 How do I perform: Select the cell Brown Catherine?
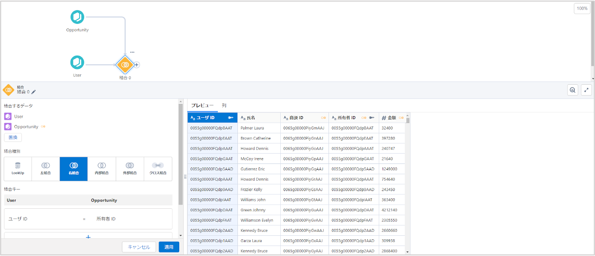pyautogui.click(x=259, y=138)
